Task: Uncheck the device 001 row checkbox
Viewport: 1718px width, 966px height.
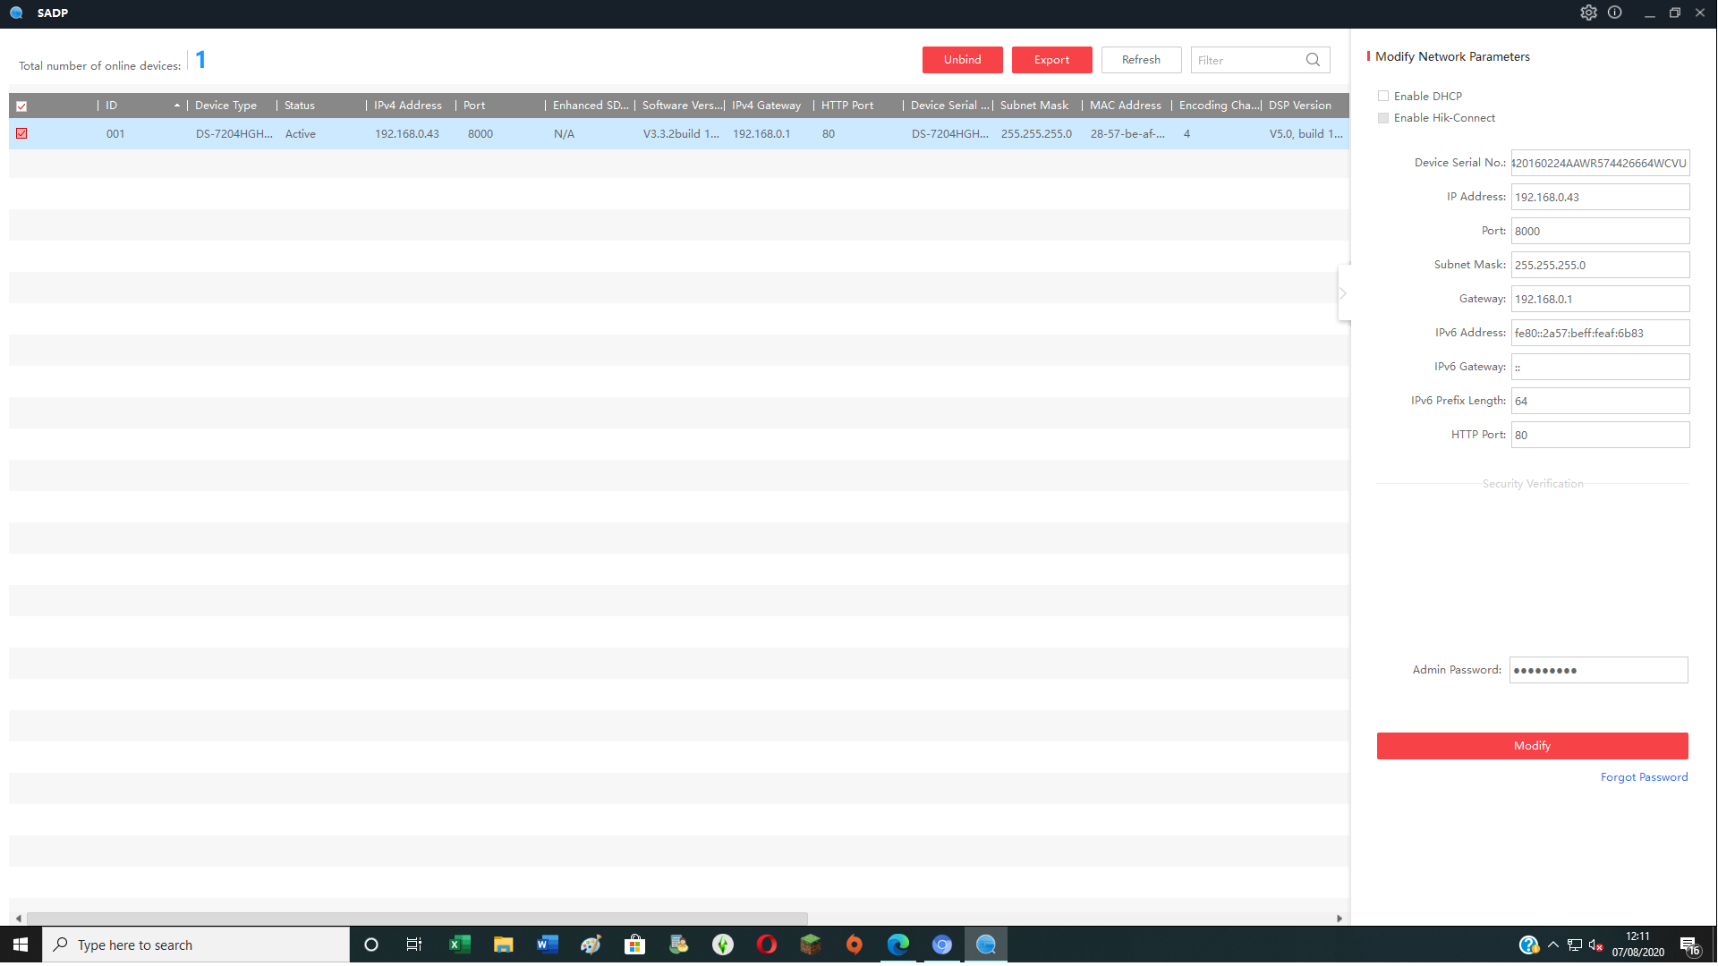Action: 21,133
